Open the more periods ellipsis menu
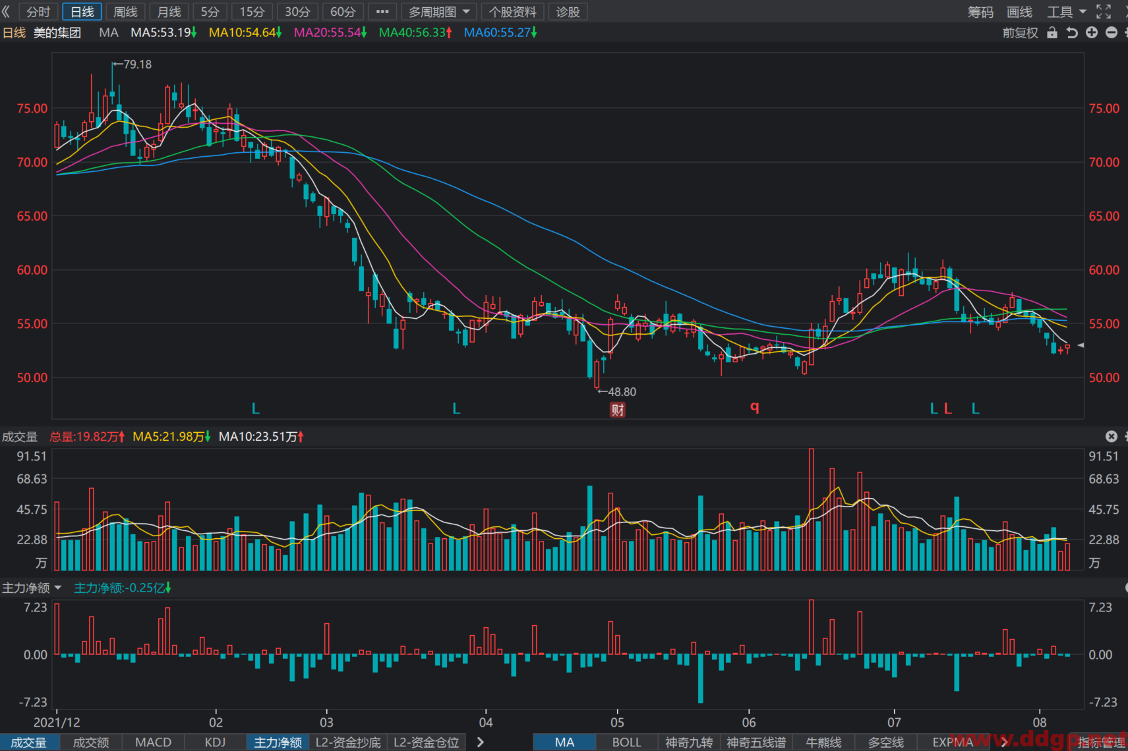The height and width of the screenshot is (751, 1128). (x=382, y=12)
